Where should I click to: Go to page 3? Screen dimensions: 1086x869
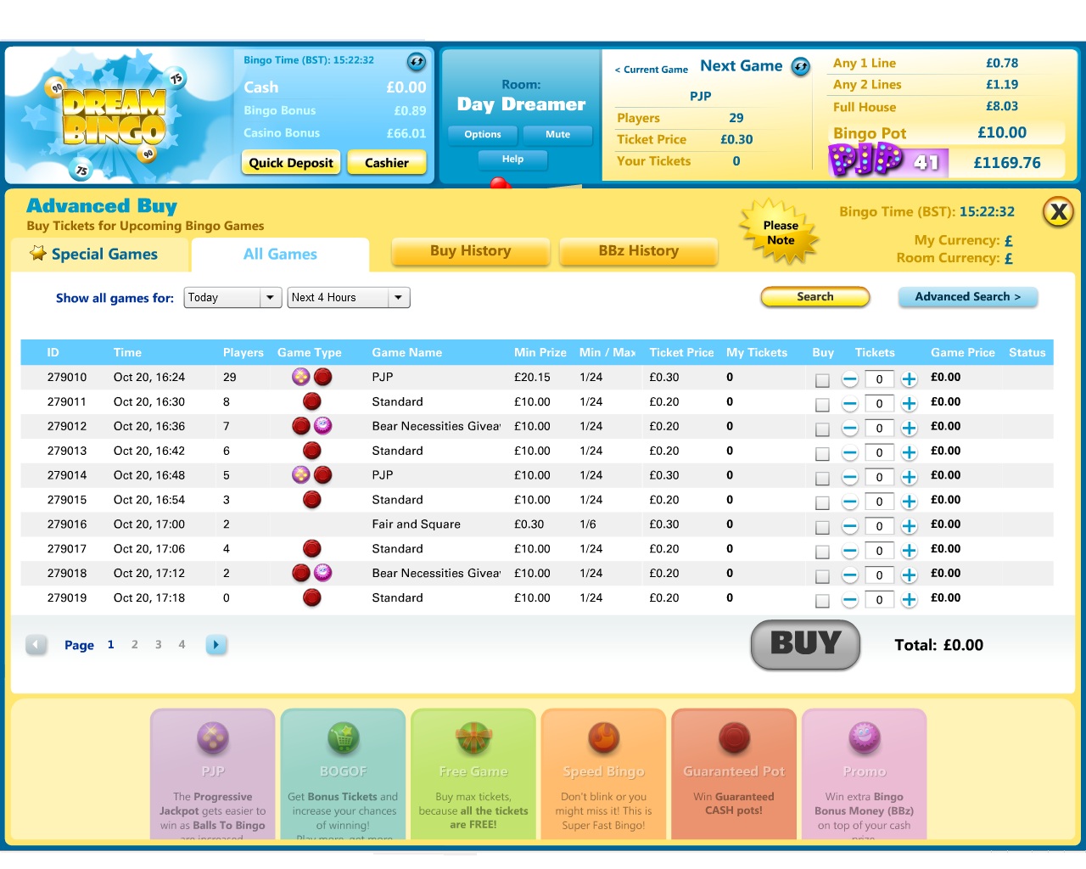pos(158,645)
